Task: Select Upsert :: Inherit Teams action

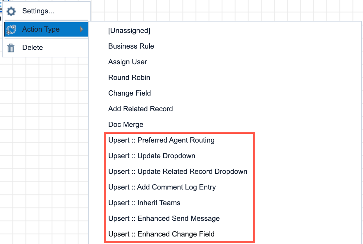Action: click(144, 203)
